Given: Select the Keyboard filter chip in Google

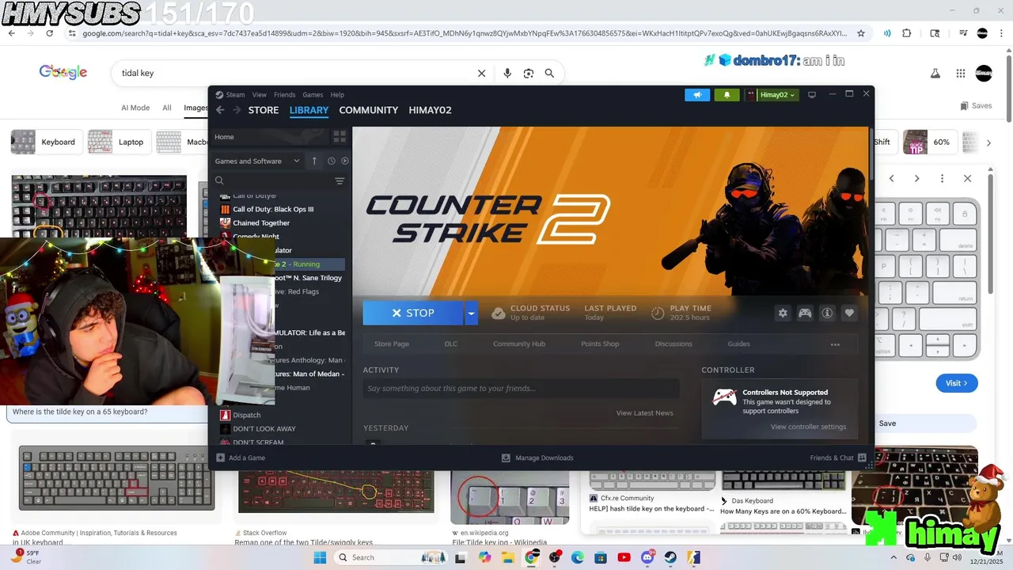Looking at the screenshot, I should [x=46, y=142].
